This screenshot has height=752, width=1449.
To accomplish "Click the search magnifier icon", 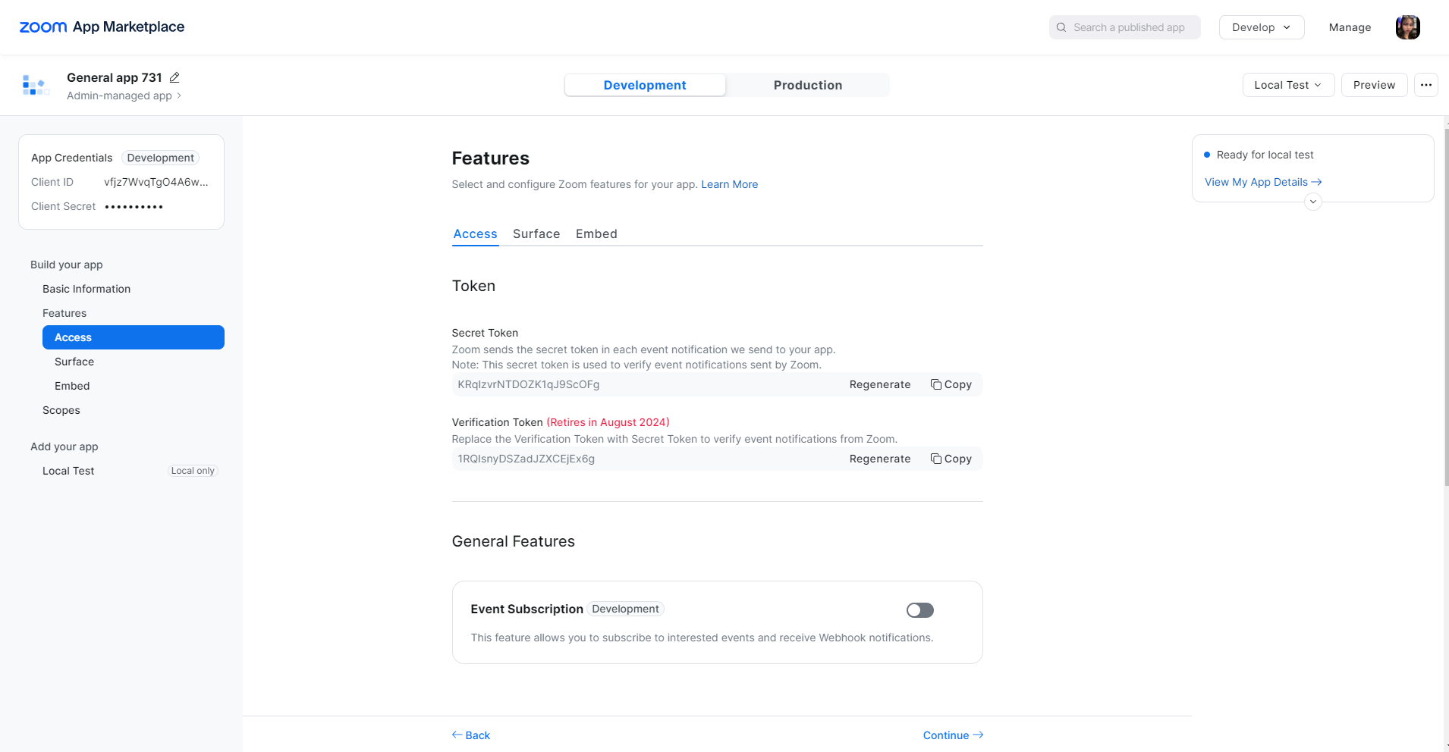I will click(x=1061, y=27).
